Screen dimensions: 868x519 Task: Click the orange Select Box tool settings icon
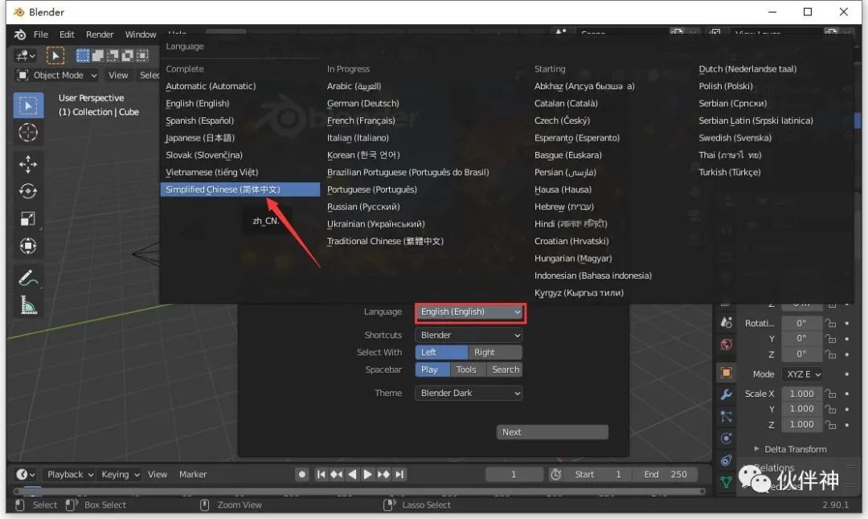click(x=55, y=55)
